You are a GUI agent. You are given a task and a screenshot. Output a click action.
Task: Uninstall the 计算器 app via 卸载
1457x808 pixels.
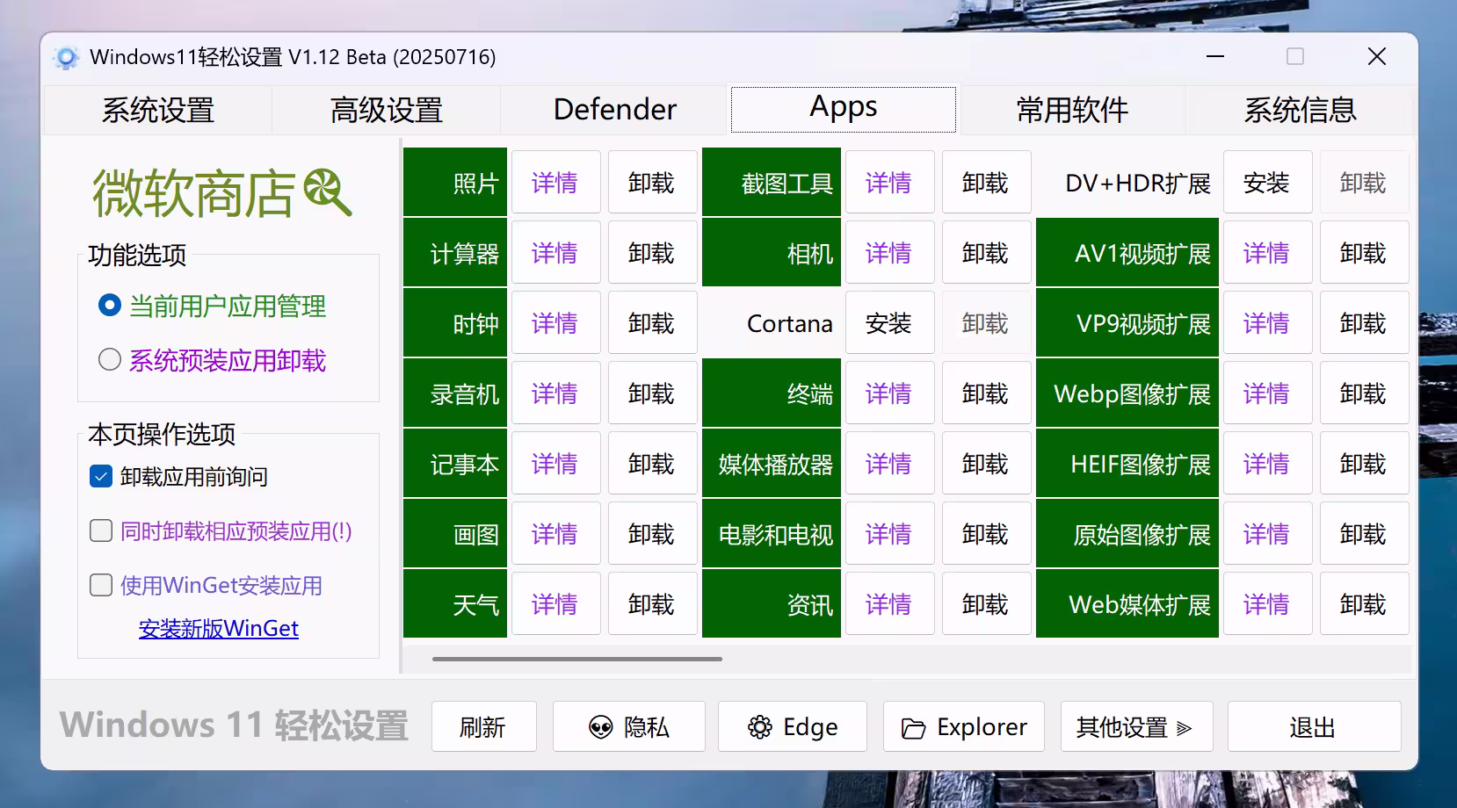(x=651, y=254)
